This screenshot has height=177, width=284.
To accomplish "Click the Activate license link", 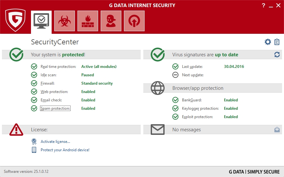I will pos(55,142).
